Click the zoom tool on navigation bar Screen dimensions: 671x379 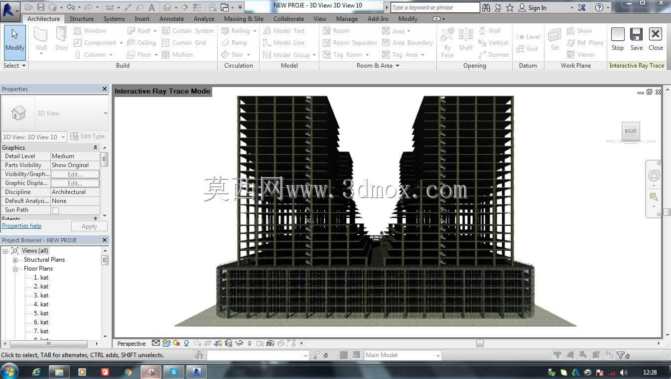click(654, 197)
